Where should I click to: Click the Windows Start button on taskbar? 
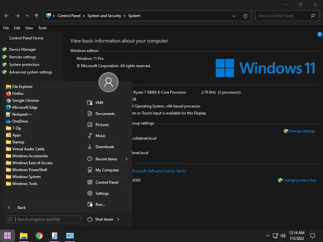[x=8, y=236]
